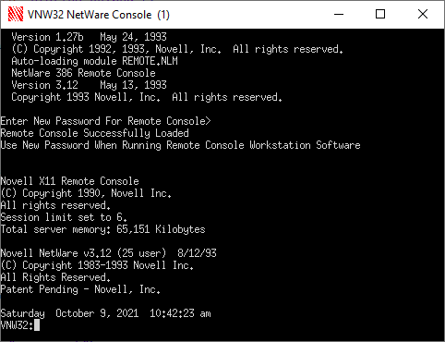Click the 'VNW32:' command prompt text

(17, 325)
